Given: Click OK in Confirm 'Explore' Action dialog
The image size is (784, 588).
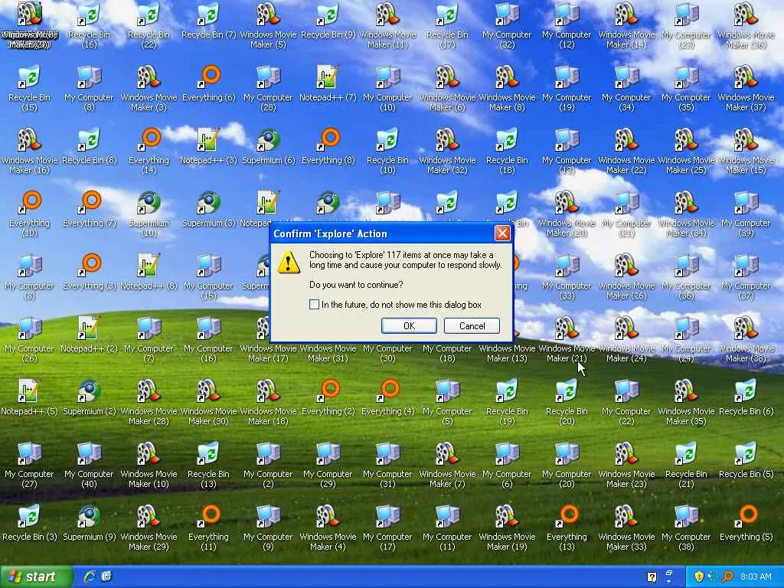Looking at the screenshot, I should (409, 326).
